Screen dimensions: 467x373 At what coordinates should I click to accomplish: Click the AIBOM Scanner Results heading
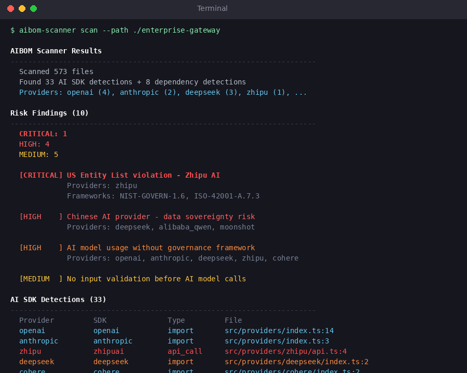56,51
